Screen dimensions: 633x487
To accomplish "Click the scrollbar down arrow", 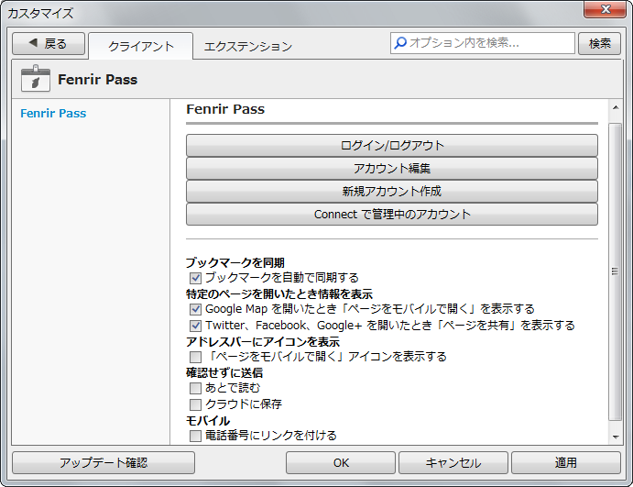I will [616, 437].
